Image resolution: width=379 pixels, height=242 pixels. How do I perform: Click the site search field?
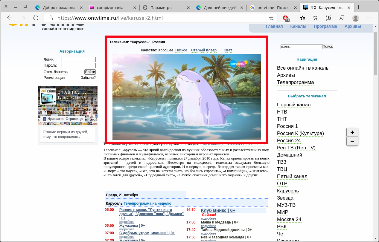coord(301,47)
